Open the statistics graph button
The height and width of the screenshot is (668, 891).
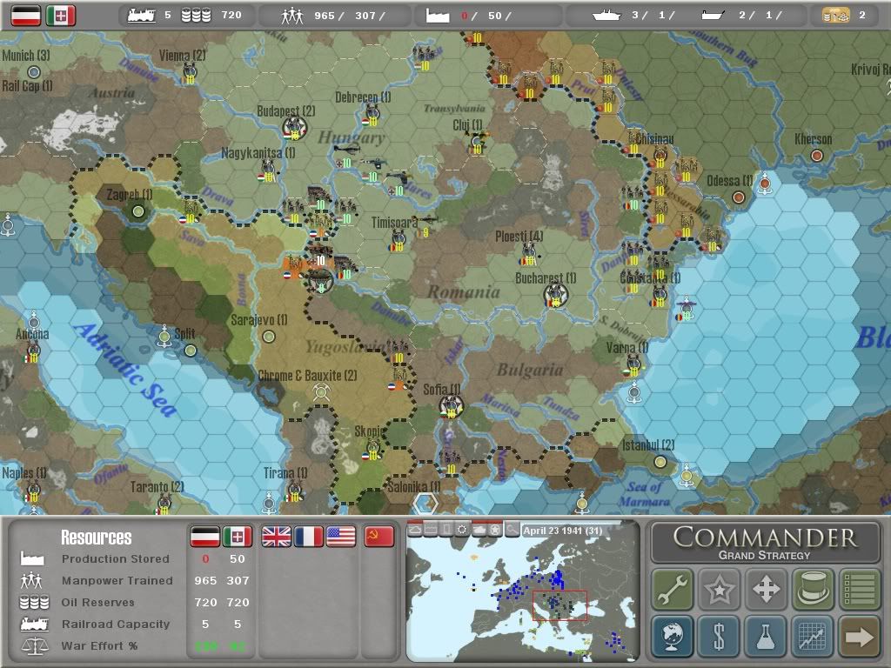coord(813,636)
